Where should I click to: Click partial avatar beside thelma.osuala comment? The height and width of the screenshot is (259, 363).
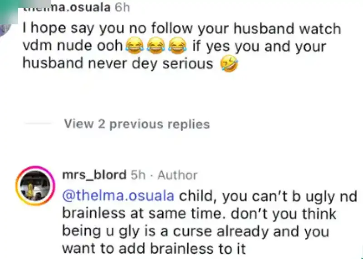5,30
